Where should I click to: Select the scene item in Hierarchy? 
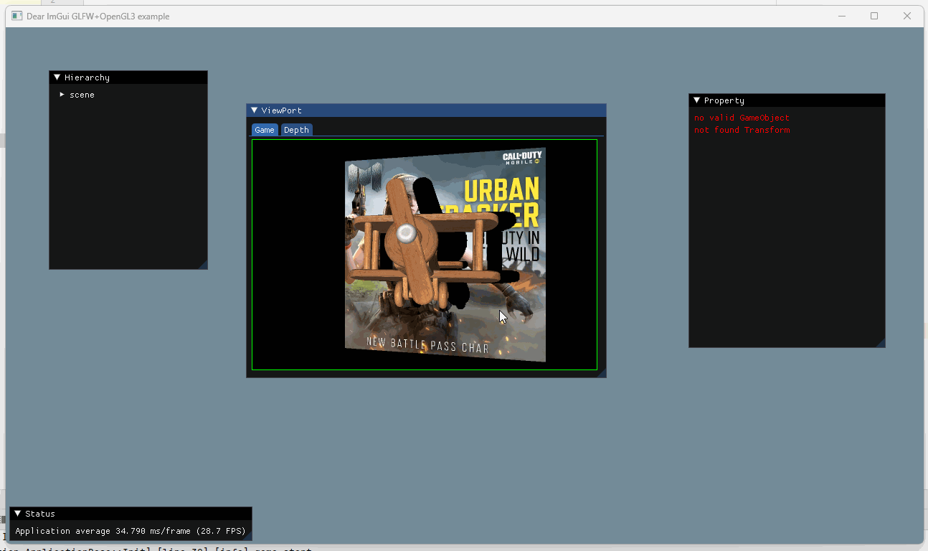pos(82,95)
